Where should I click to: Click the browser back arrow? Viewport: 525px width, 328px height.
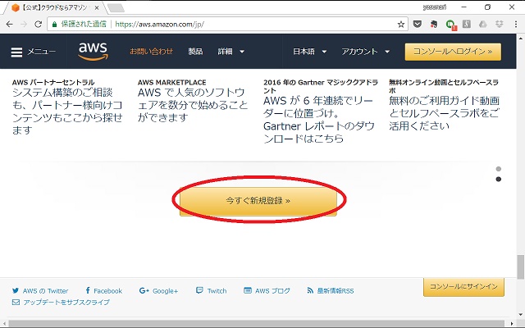point(9,24)
